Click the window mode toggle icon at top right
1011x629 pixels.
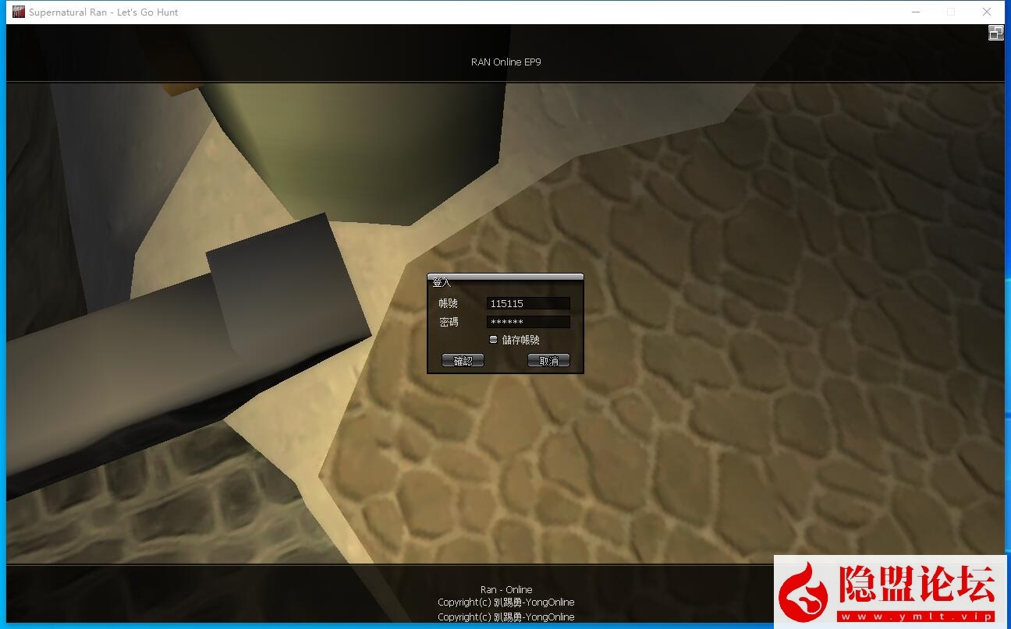pos(995,33)
